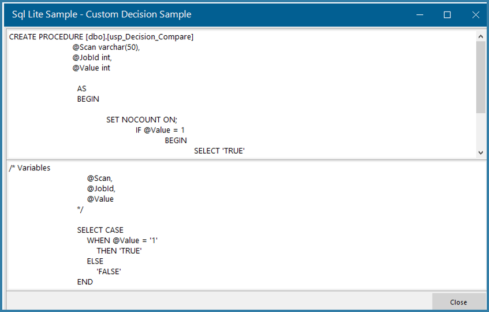Place cursor on the 'SELECT CASE' line
This screenshot has width=489, height=312.
point(100,230)
